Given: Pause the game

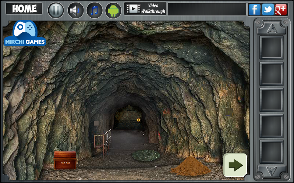Looking at the screenshot, I should pos(56,10).
